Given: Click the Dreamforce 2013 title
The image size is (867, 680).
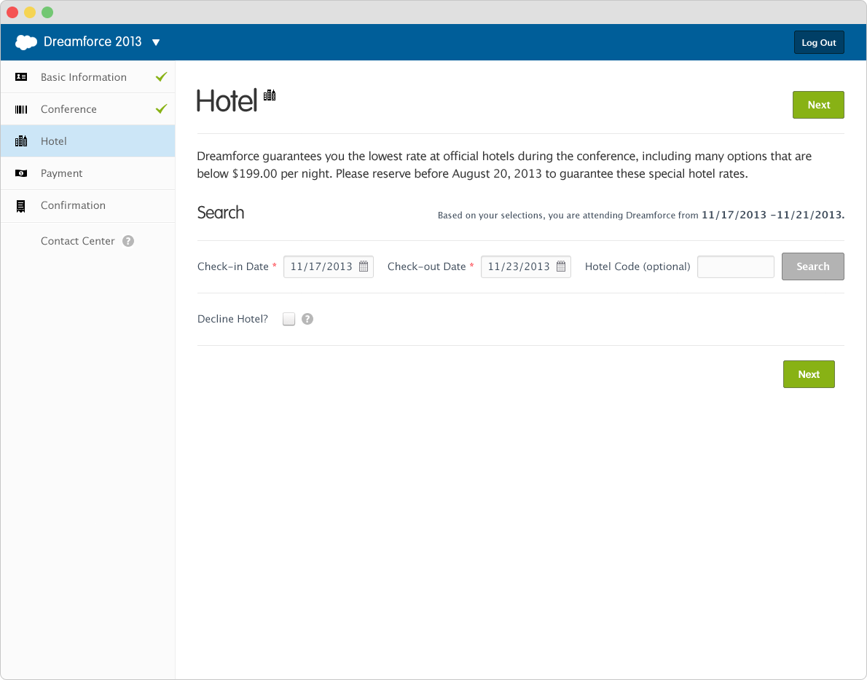Looking at the screenshot, I should [x=93, y=42].
